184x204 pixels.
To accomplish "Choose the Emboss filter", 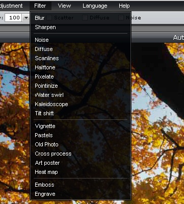I will pyautogui.click(x=81, y=185).
